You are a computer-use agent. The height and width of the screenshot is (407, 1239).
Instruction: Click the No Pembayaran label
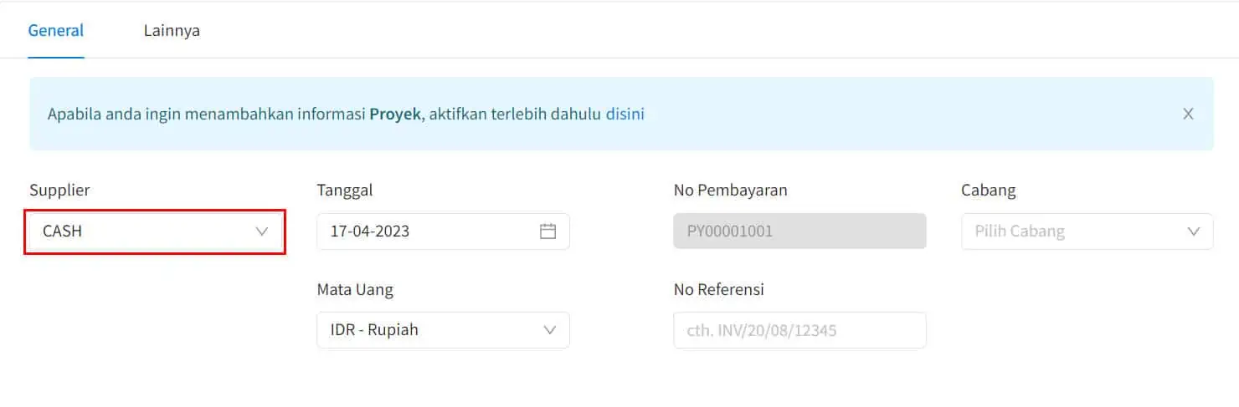731,191
